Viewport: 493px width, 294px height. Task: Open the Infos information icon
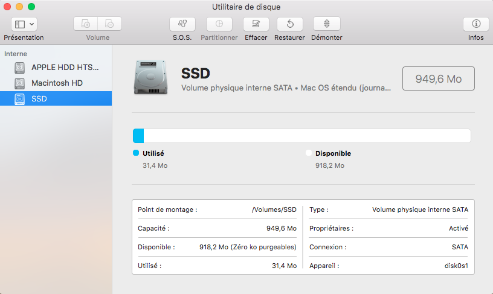[476, 24]
